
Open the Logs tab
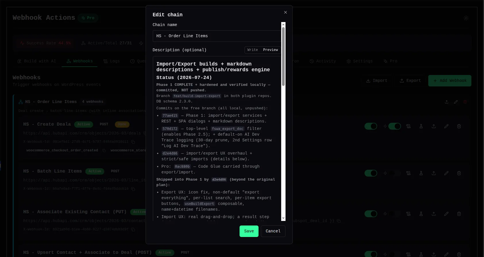(112, 61)
